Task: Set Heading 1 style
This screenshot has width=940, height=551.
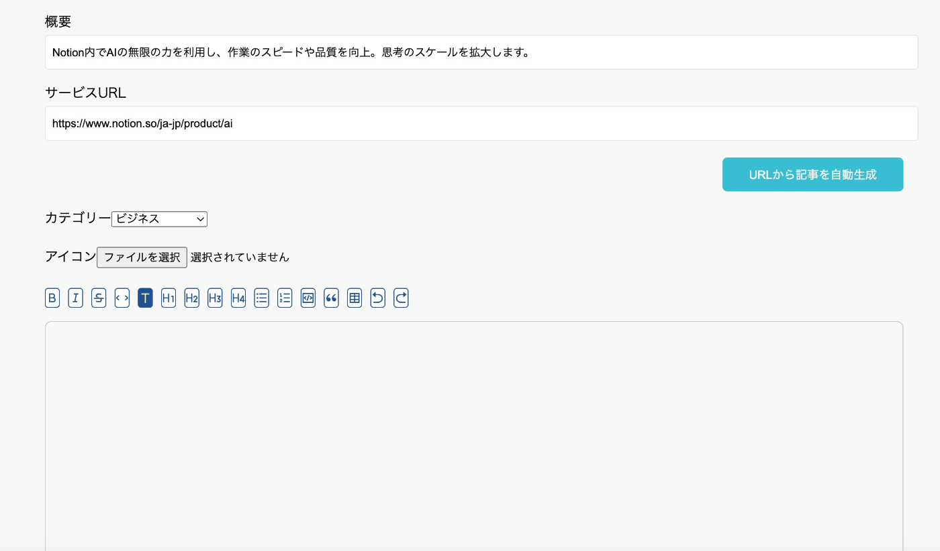Action: coord(169,298)
